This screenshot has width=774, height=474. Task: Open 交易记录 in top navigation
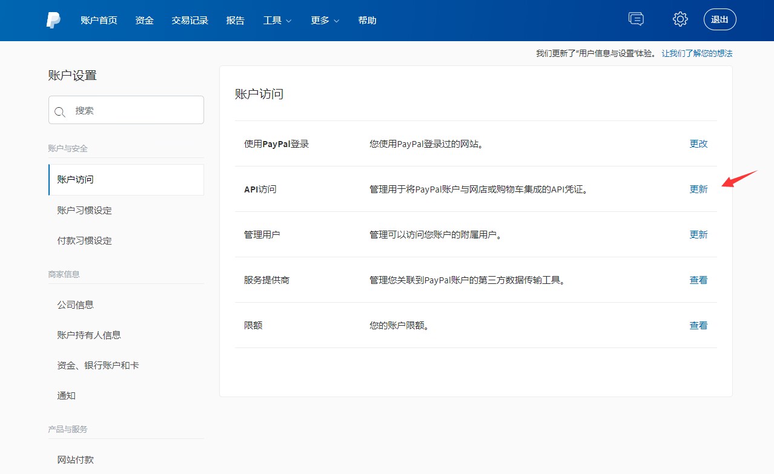tap(190, 20)
